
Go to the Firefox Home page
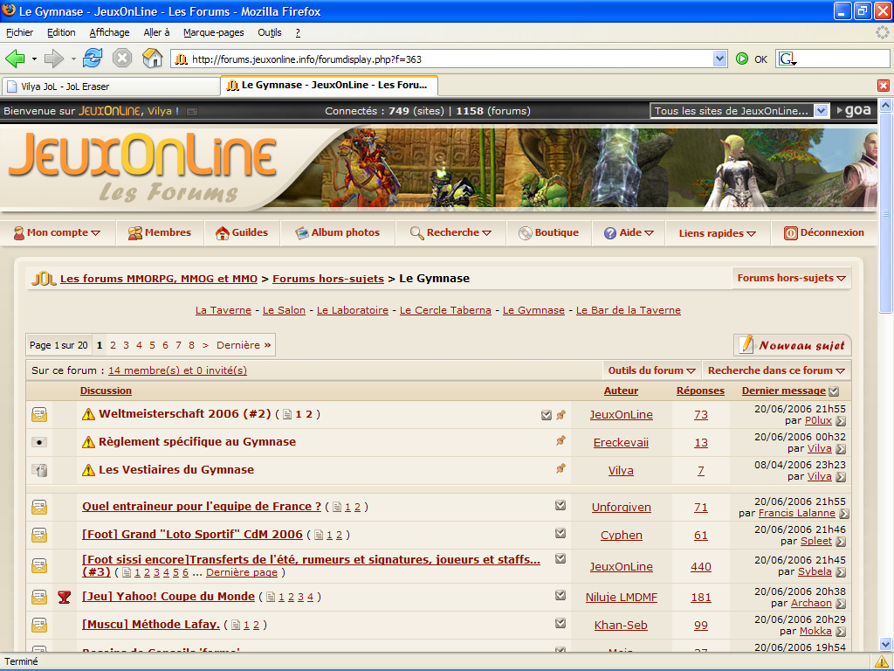coord(152,59)
